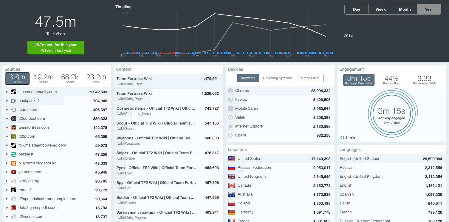This screenshot has width=449, height=222.
Task: Select the 44% Bounce Rate metric
Action: pyautogui.click(x=392, y=80)
